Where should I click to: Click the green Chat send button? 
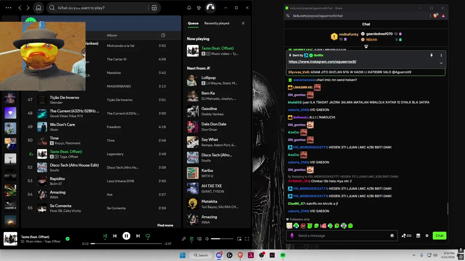coord(440,236)
